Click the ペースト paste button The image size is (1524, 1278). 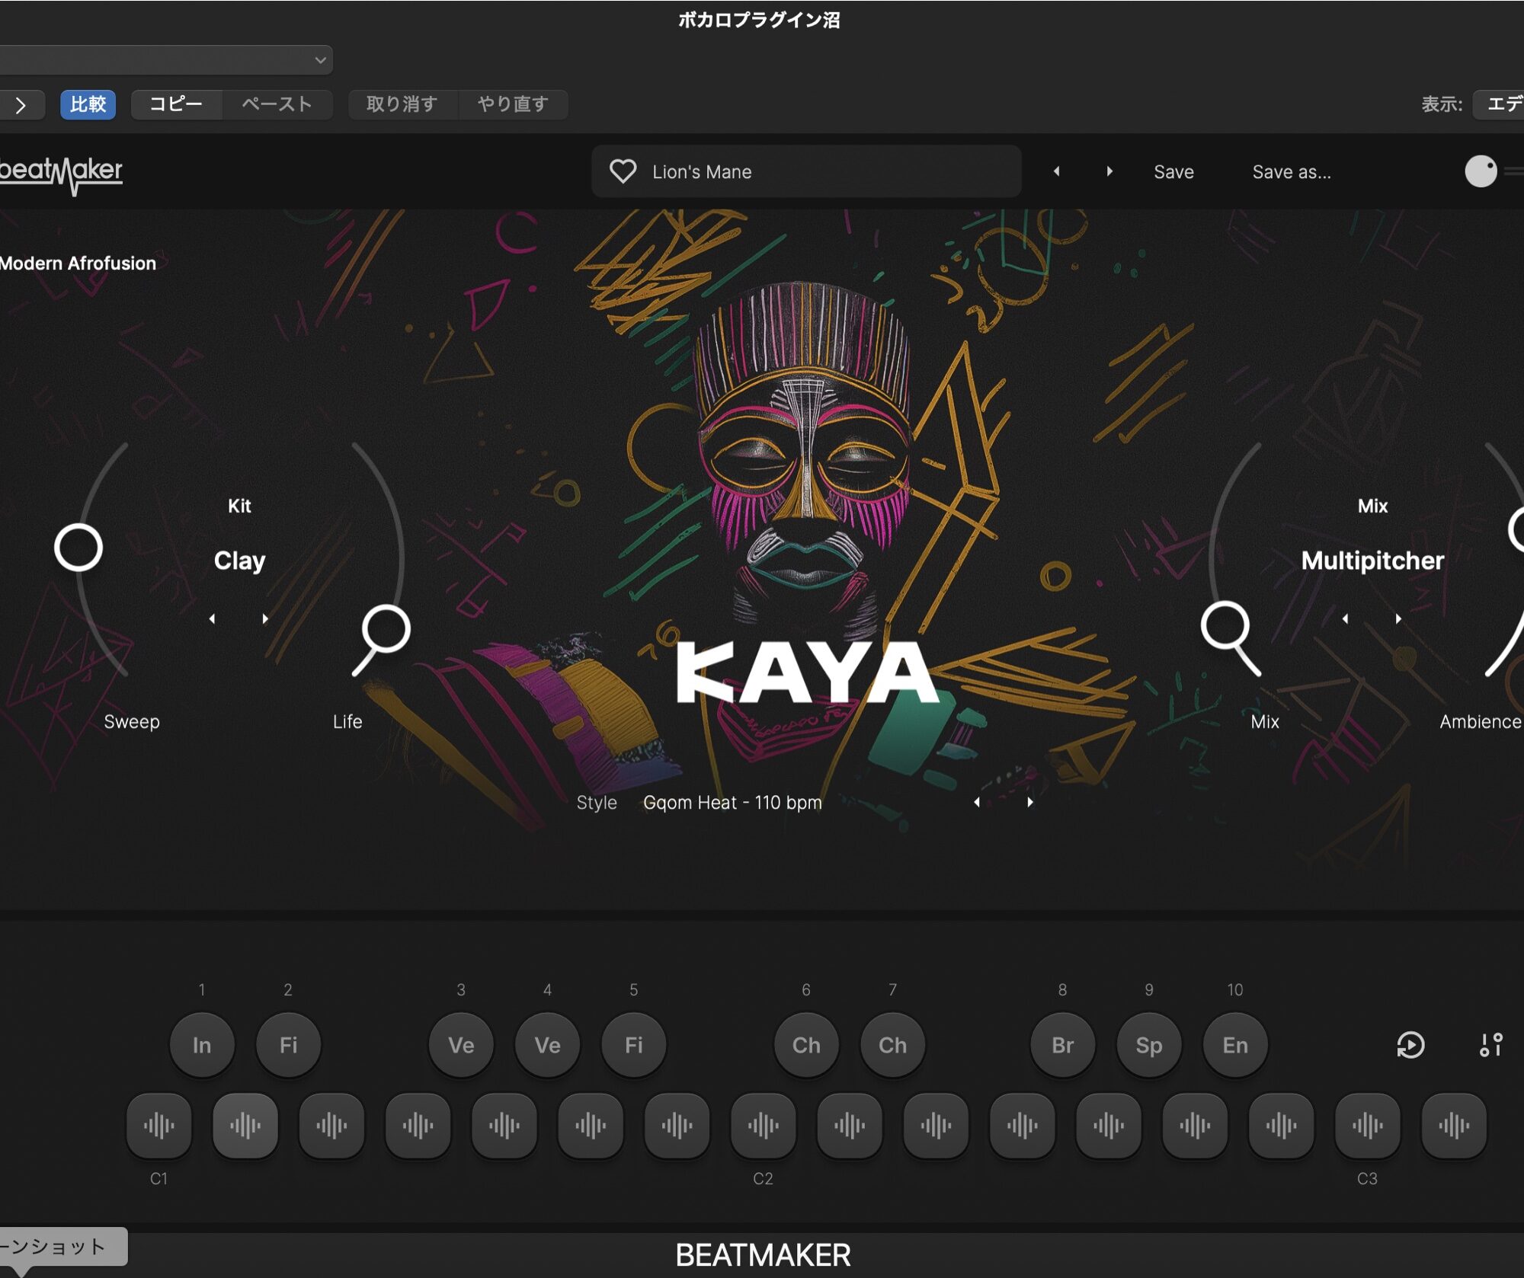click(x=277, y=104)
